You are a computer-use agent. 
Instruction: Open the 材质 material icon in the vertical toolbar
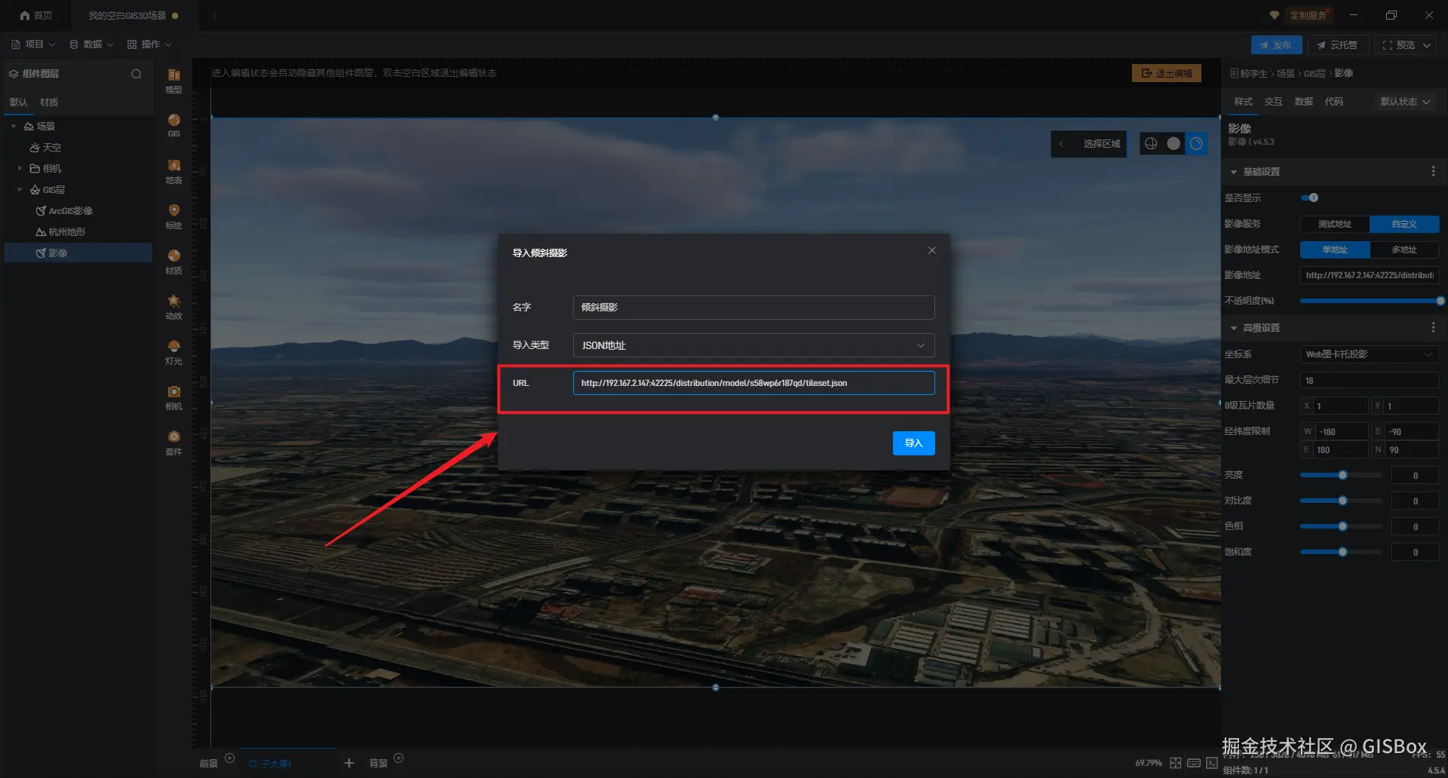[173, 261]
